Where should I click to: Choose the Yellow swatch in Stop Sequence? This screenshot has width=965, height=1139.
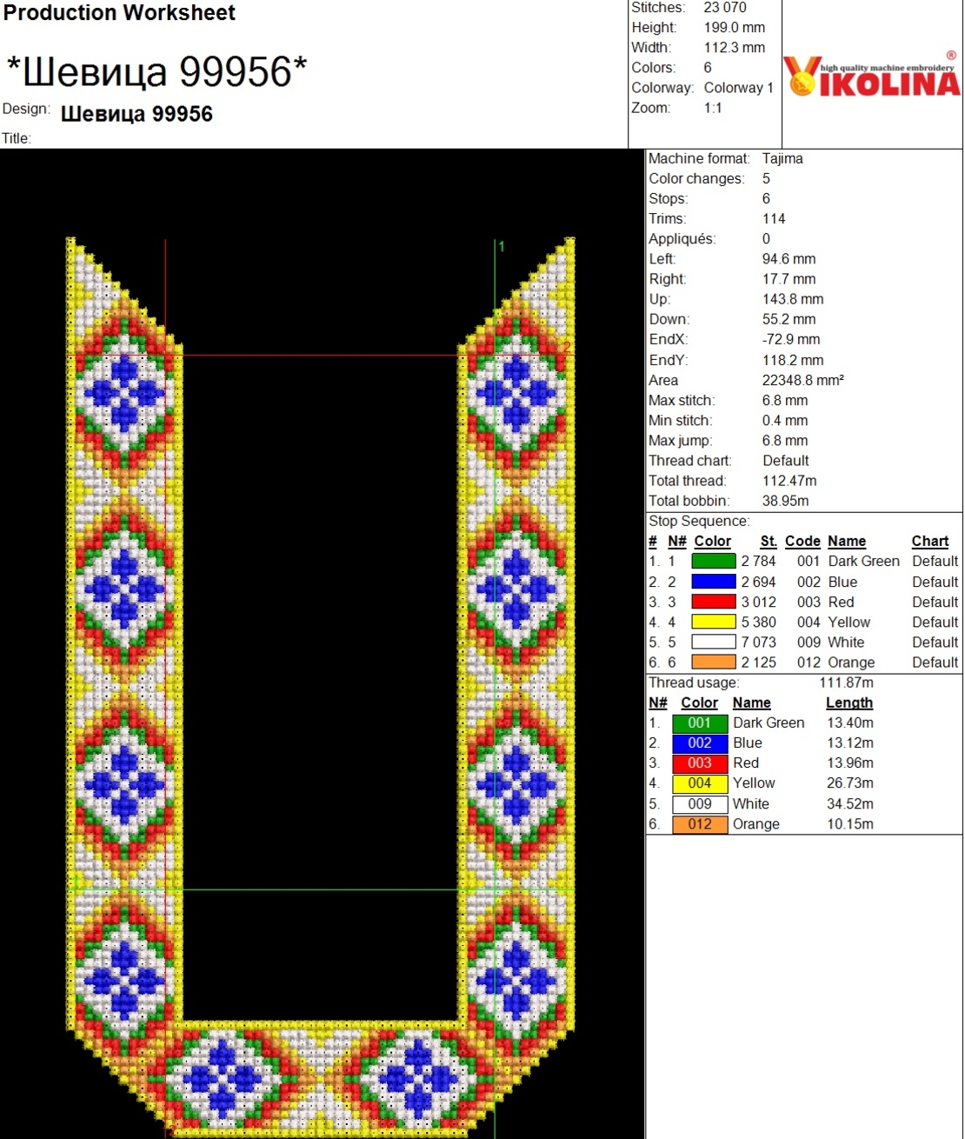click(713, 622)
